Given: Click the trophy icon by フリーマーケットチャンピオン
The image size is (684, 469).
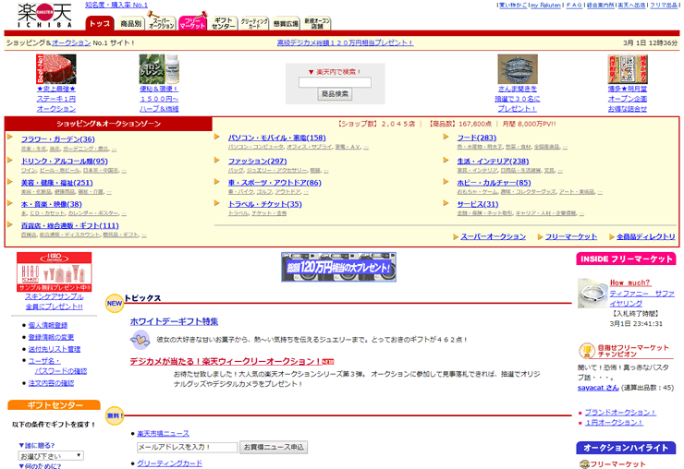Looking at the screenshot, I should (586, 351).
